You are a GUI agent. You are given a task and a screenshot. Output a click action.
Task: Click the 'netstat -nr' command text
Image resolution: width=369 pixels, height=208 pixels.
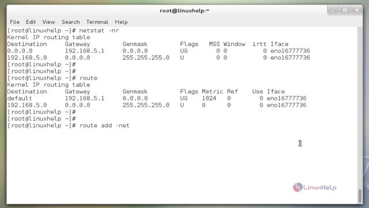[99, 31]
